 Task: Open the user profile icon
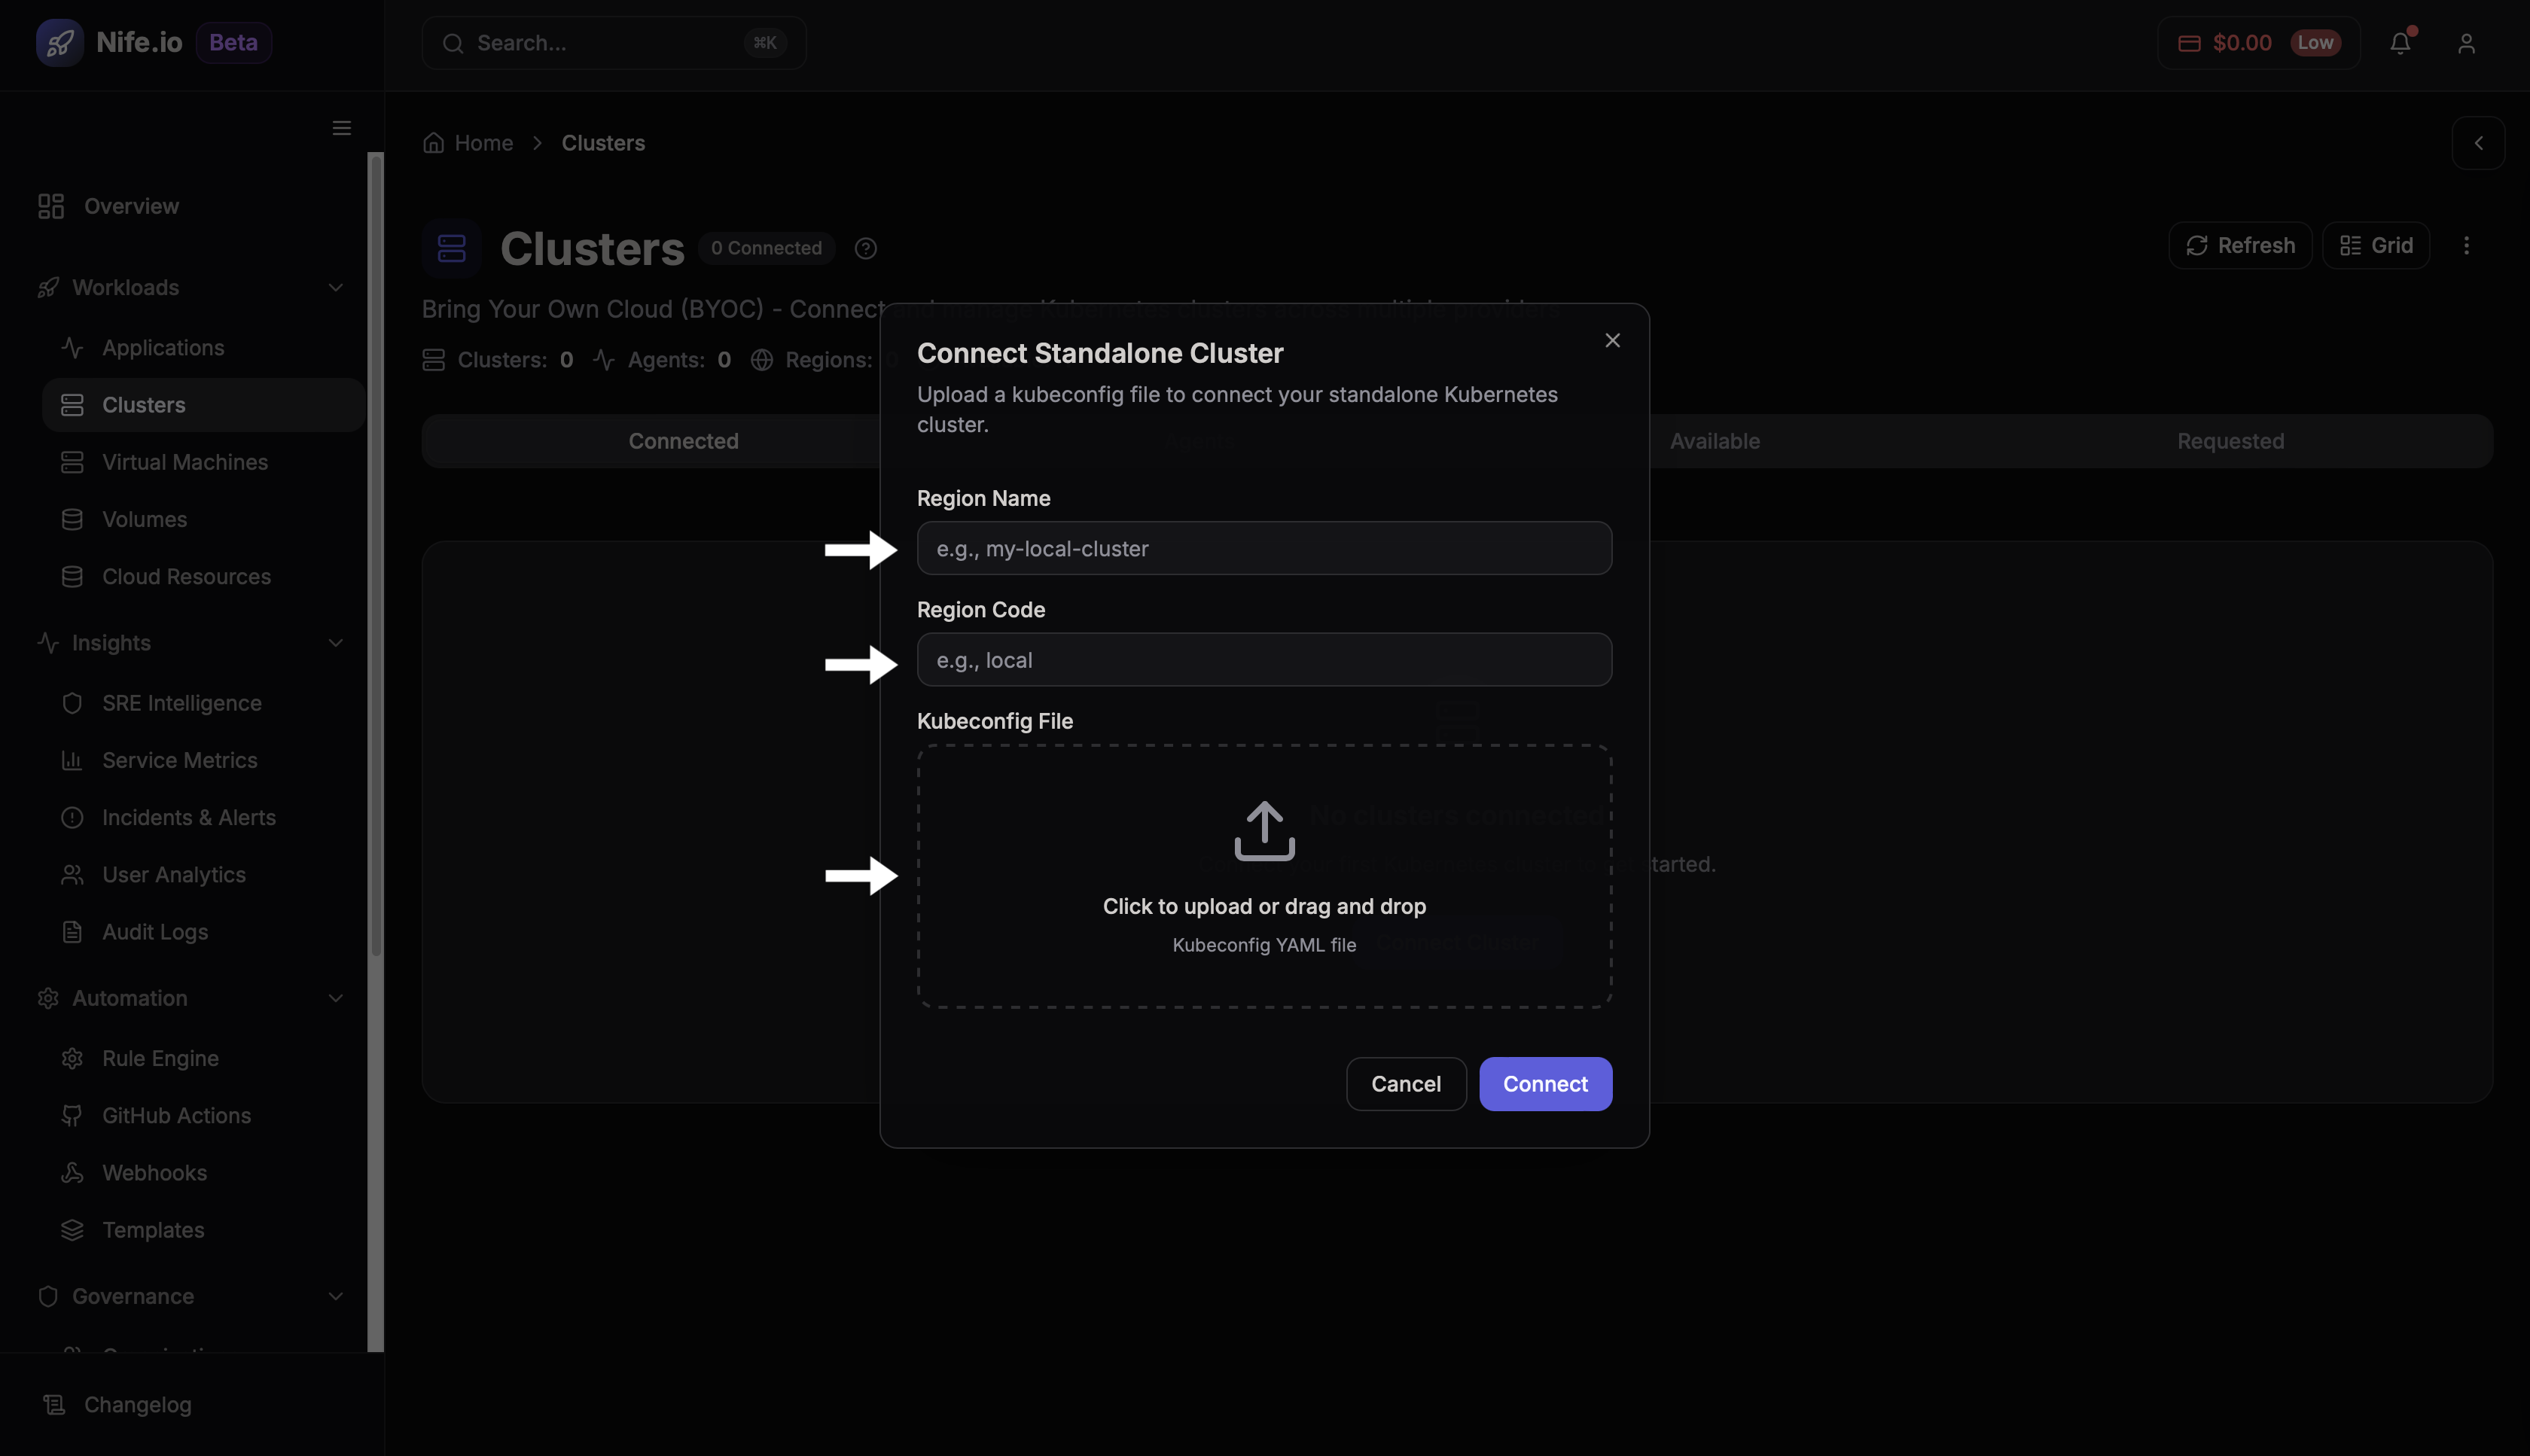(2466, 43)
